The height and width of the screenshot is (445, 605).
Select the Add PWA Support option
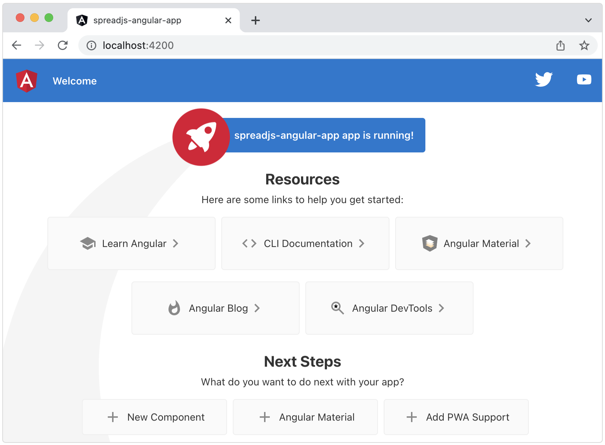point(456,417)
